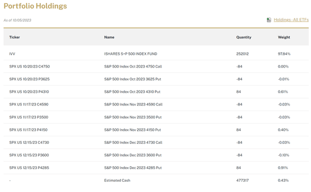
Task: Click S&P 500 Index Nov 2023 4590 Call
Action: point(133,105)
